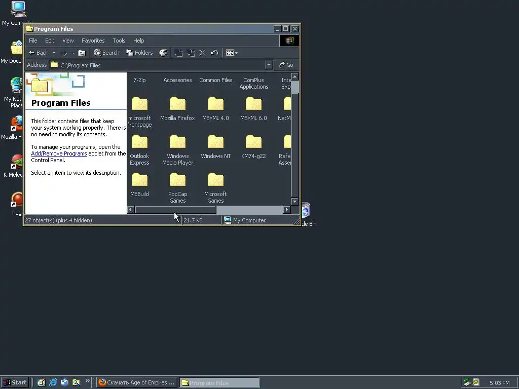This screenshot has width=519, height=389.
Task: Launch Outlook Express from quick launch
Action: click(x=64, y=382)
